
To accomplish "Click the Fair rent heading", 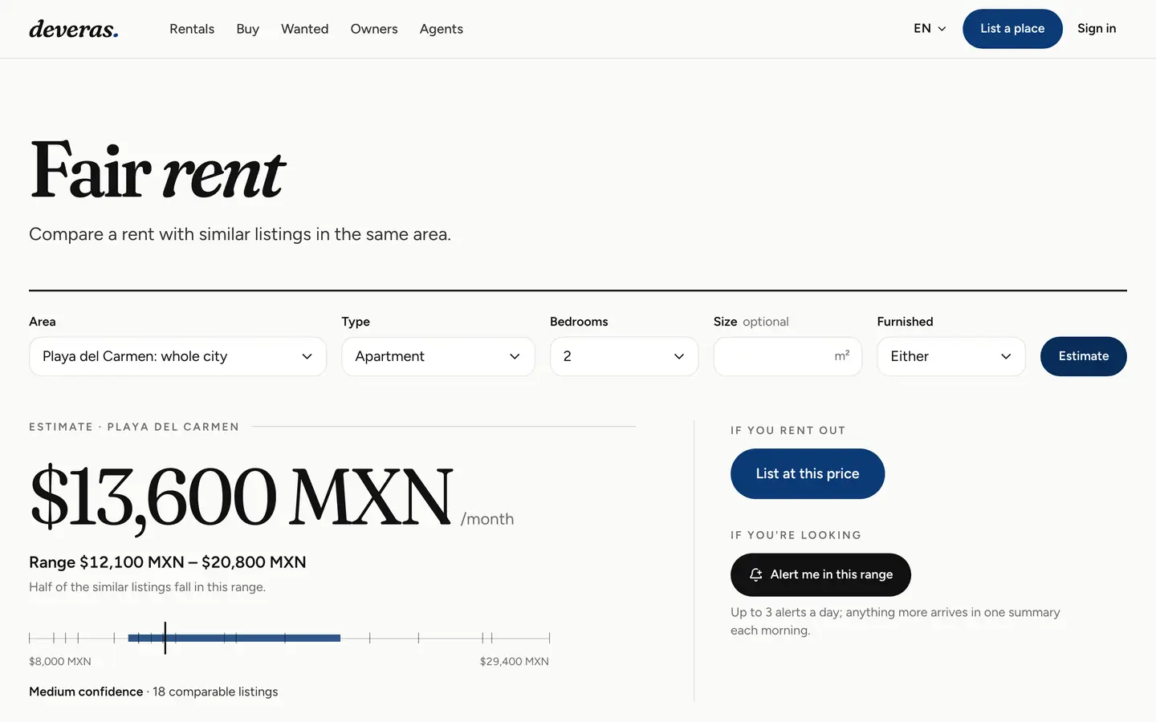I will (157, 170).
